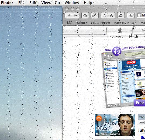Reload the page with the refresh icon
Viewport: 145px width, 140px height.
click(x=121, y=15)
